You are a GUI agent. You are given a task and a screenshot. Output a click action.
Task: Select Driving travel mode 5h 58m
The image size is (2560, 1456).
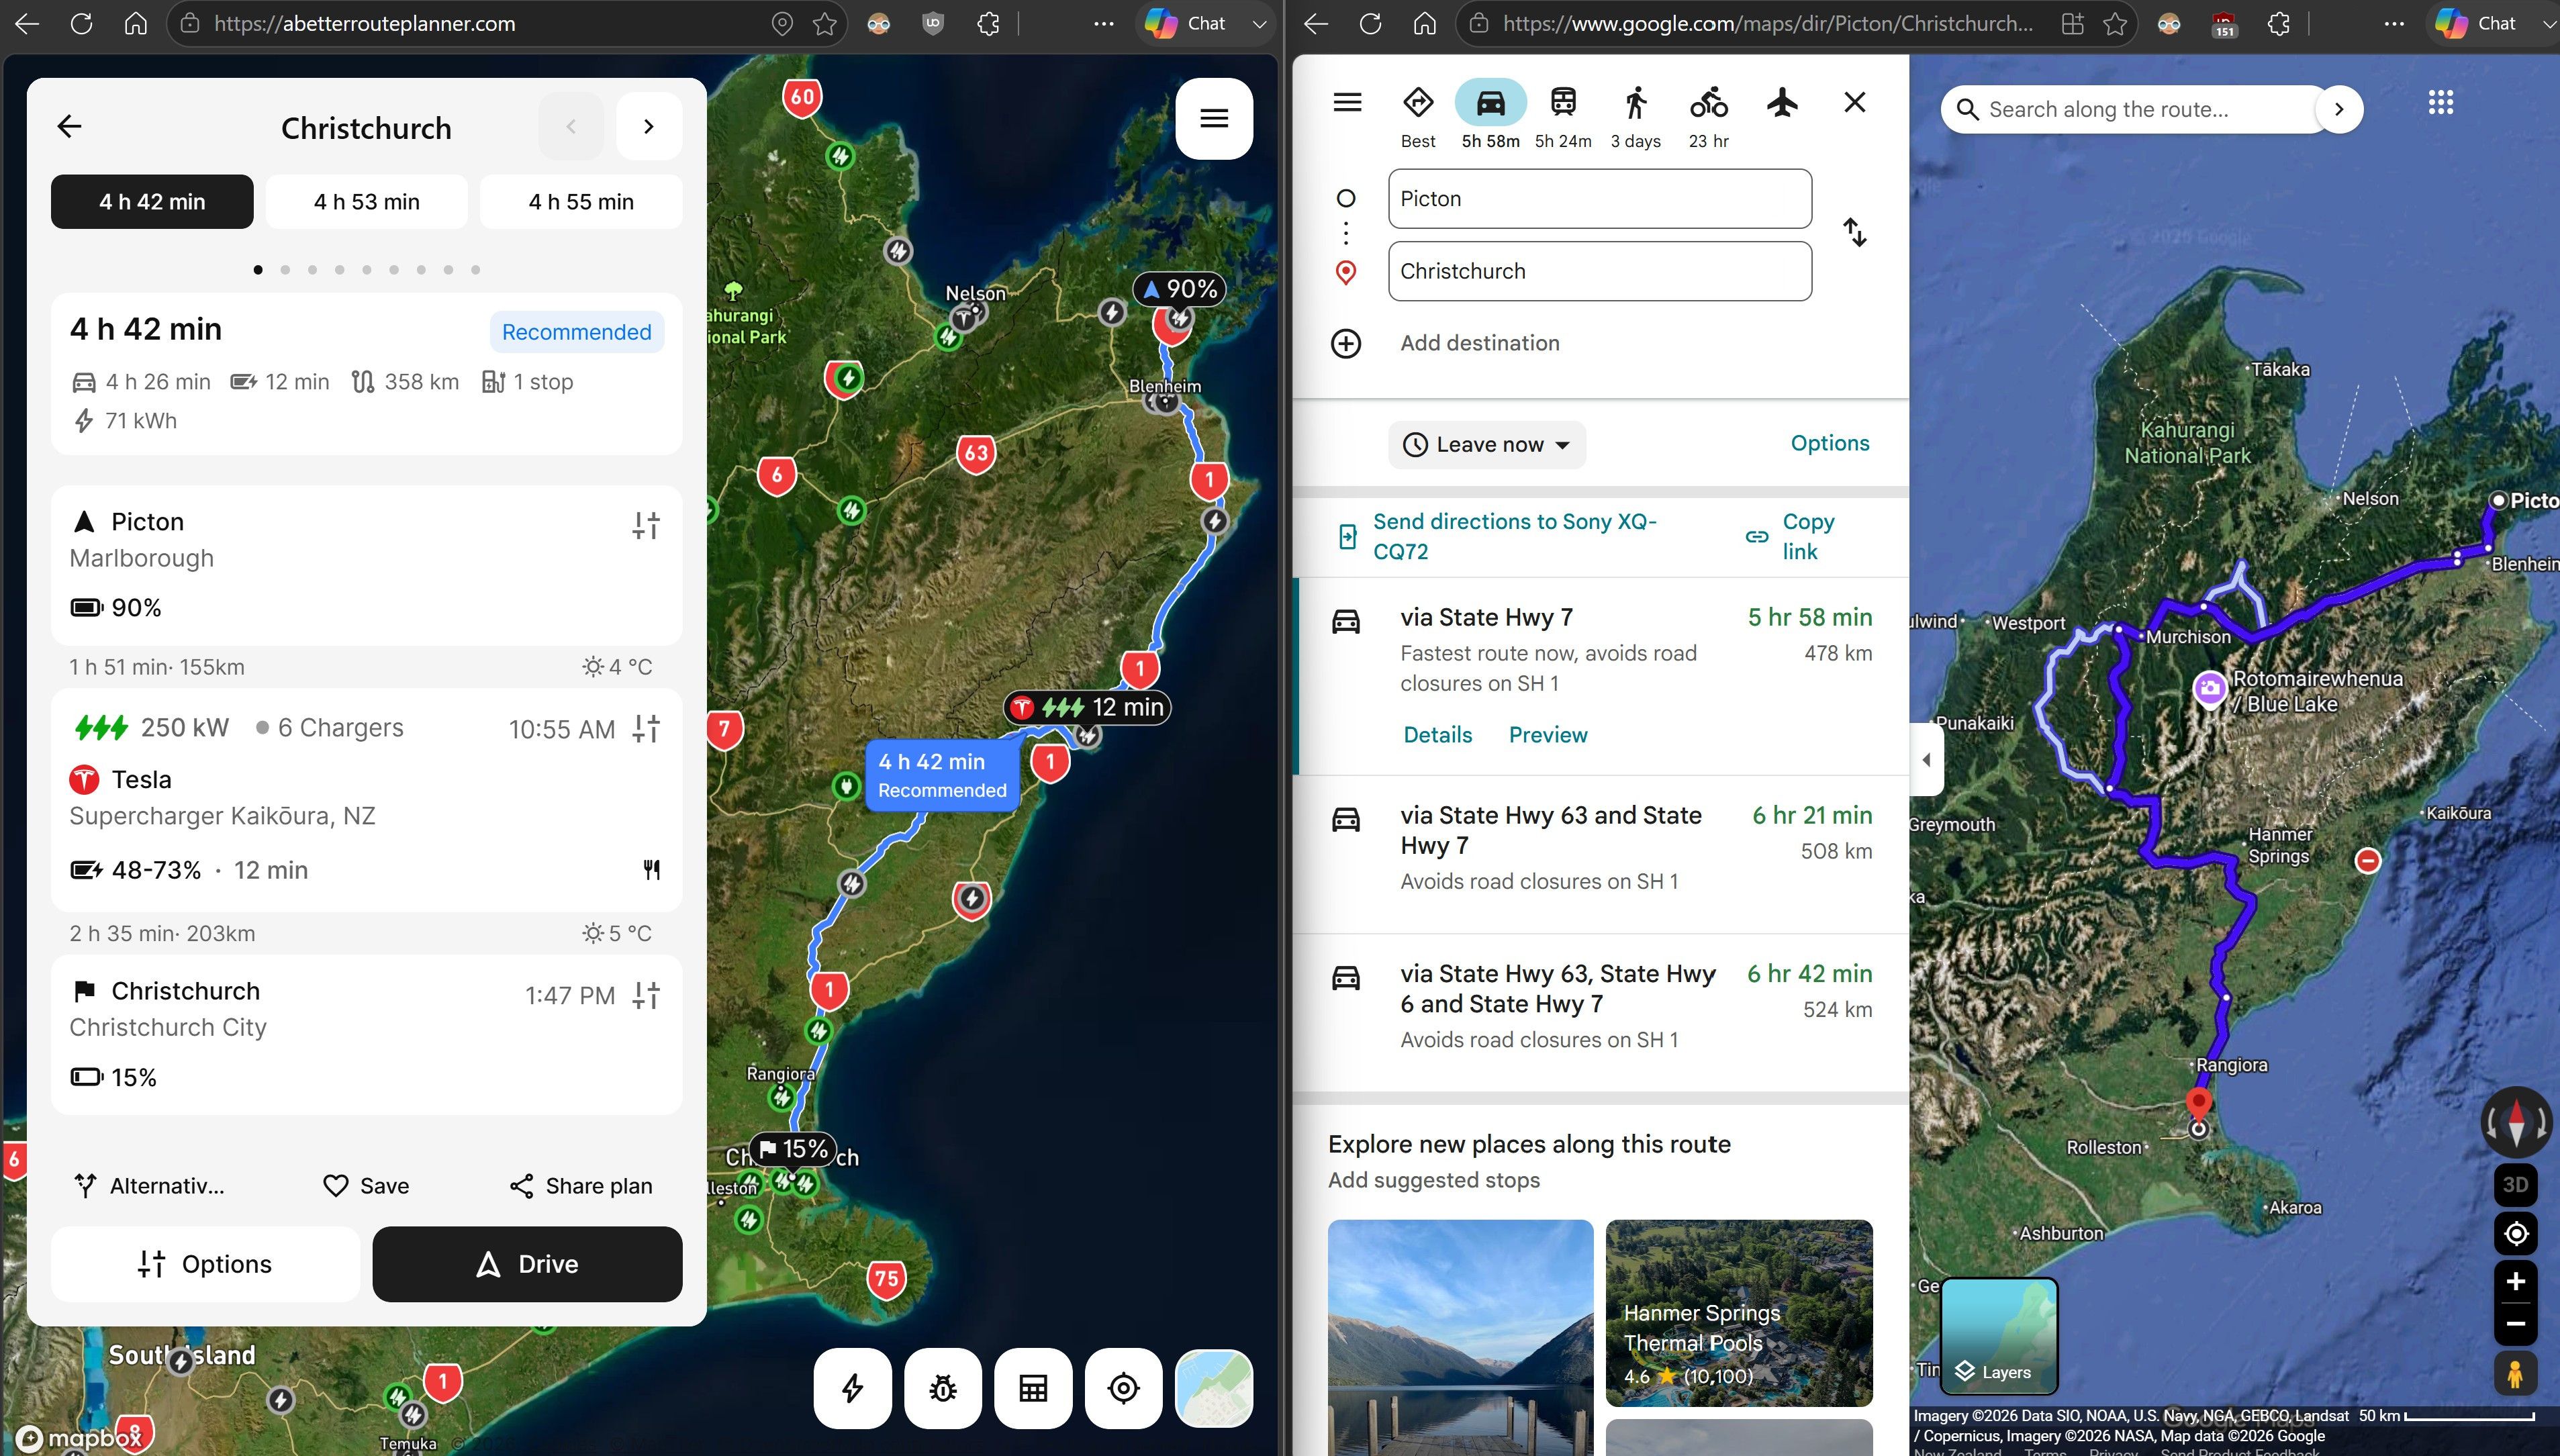[1490, 116]
